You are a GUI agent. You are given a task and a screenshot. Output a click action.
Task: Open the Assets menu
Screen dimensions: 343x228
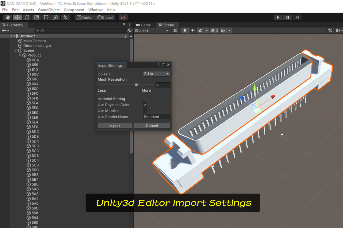[28, 10]
